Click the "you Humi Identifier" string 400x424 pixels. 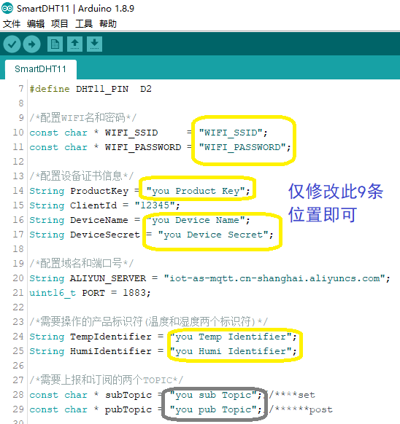[x=231, y=352]
